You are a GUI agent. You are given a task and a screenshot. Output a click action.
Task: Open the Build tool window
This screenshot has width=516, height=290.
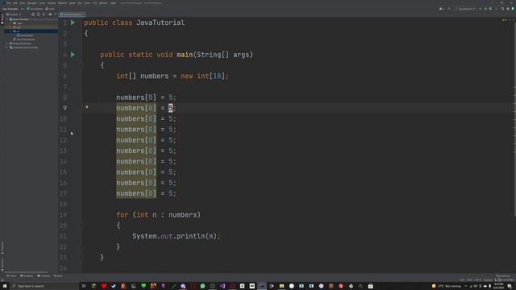[x=58, y=275]
